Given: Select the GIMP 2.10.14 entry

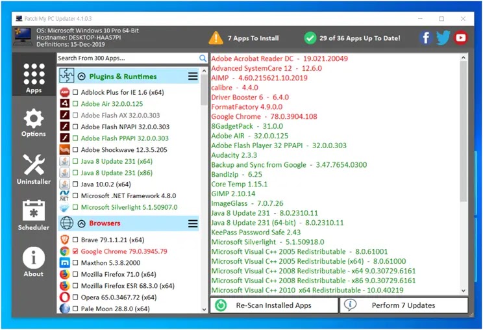Looking at the screenshot, I should [233, 194].
